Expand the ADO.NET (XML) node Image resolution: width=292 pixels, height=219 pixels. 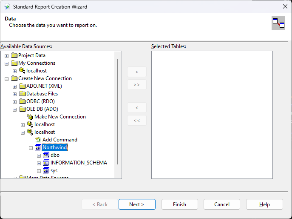[x=14, y=86]
